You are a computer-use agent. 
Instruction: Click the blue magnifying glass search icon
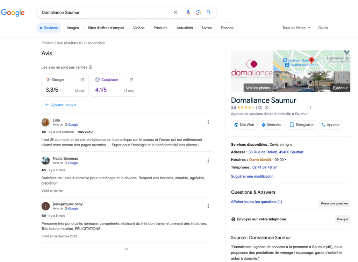(209, 12)
